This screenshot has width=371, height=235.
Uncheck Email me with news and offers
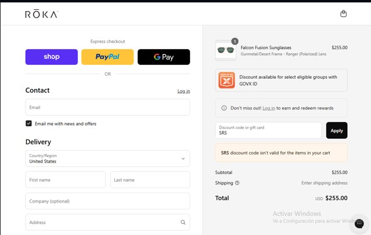coord(28,123)
